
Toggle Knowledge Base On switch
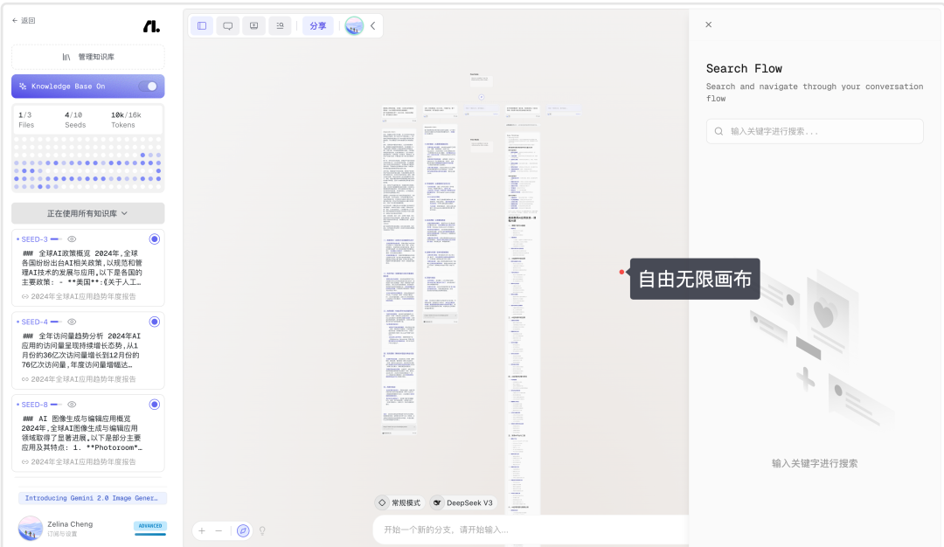click(x=149, y=86)
